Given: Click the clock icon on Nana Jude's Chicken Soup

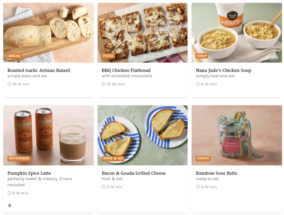Looking at the screenshot, I should 198,84.
